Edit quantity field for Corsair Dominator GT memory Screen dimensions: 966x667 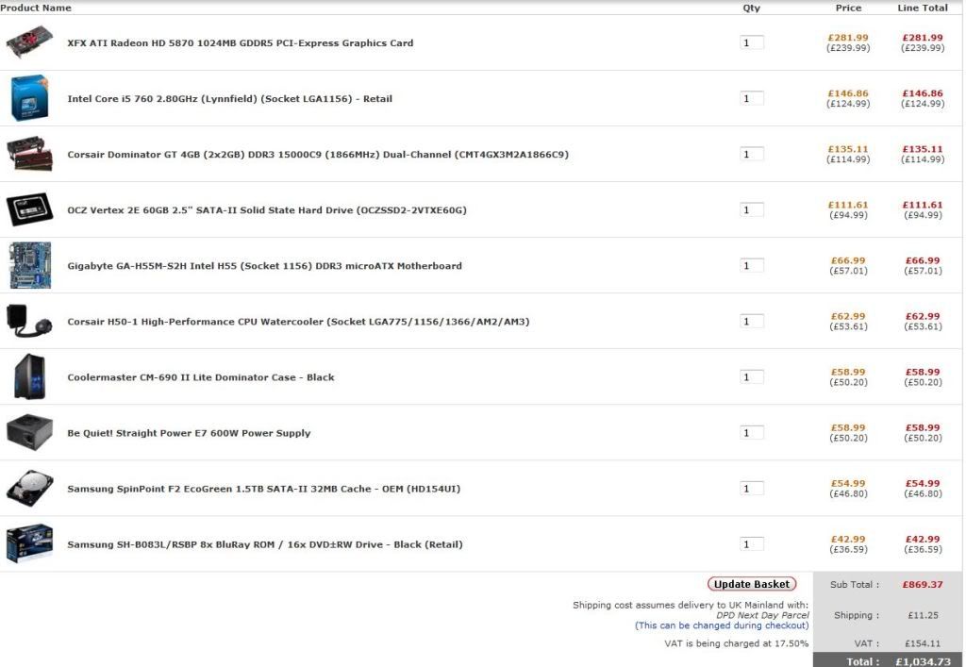tap(752, 154)
